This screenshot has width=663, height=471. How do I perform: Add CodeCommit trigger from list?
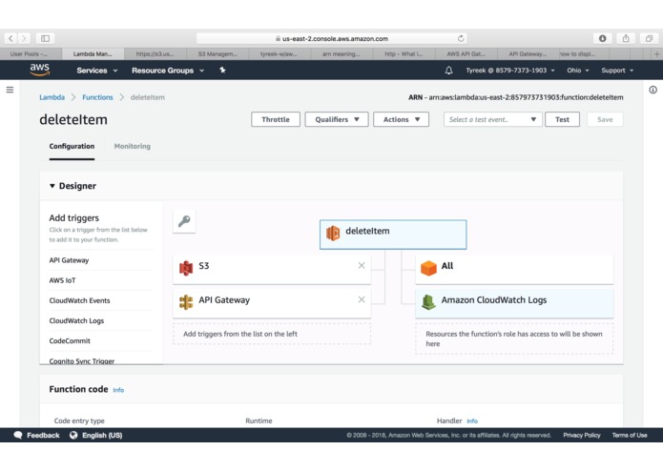tap(70, 341)
